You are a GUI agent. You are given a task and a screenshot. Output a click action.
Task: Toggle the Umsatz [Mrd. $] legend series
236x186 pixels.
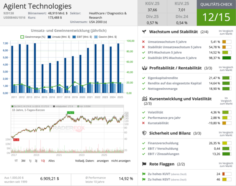(59, 37)
